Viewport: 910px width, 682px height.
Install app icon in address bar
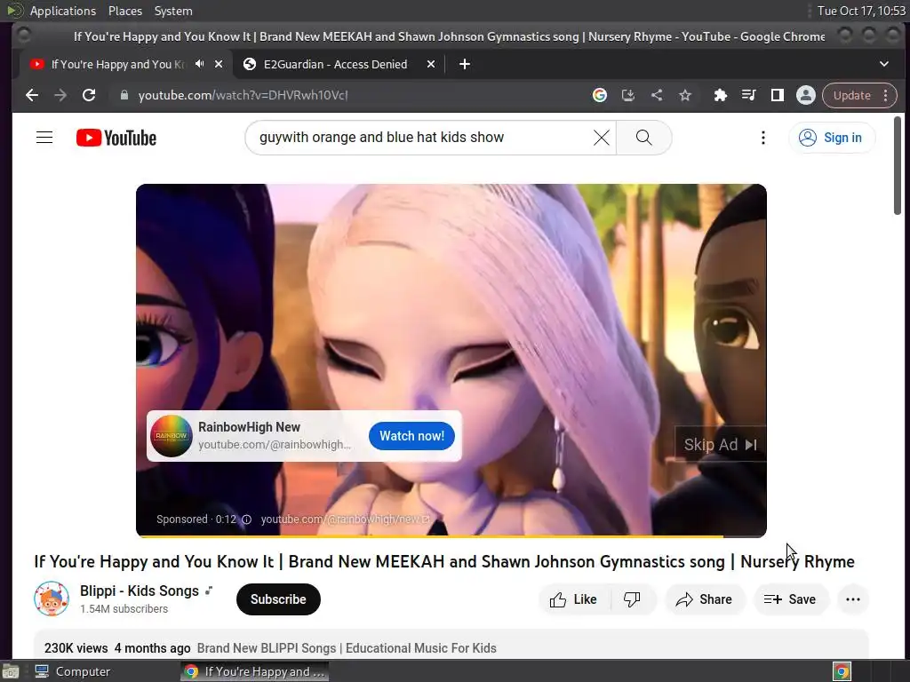pos(628,95)
